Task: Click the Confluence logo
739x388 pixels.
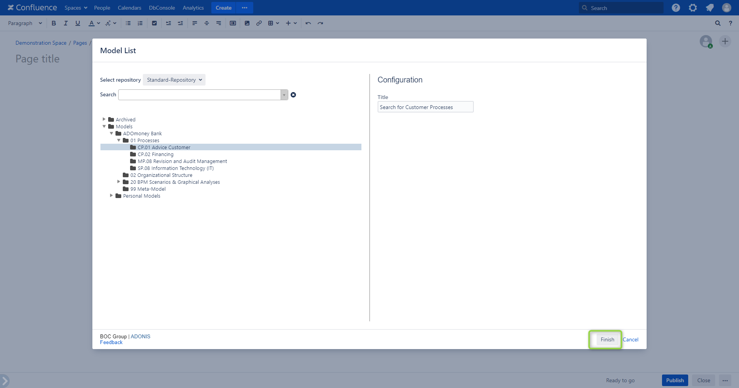Action: tap(32, 8)
